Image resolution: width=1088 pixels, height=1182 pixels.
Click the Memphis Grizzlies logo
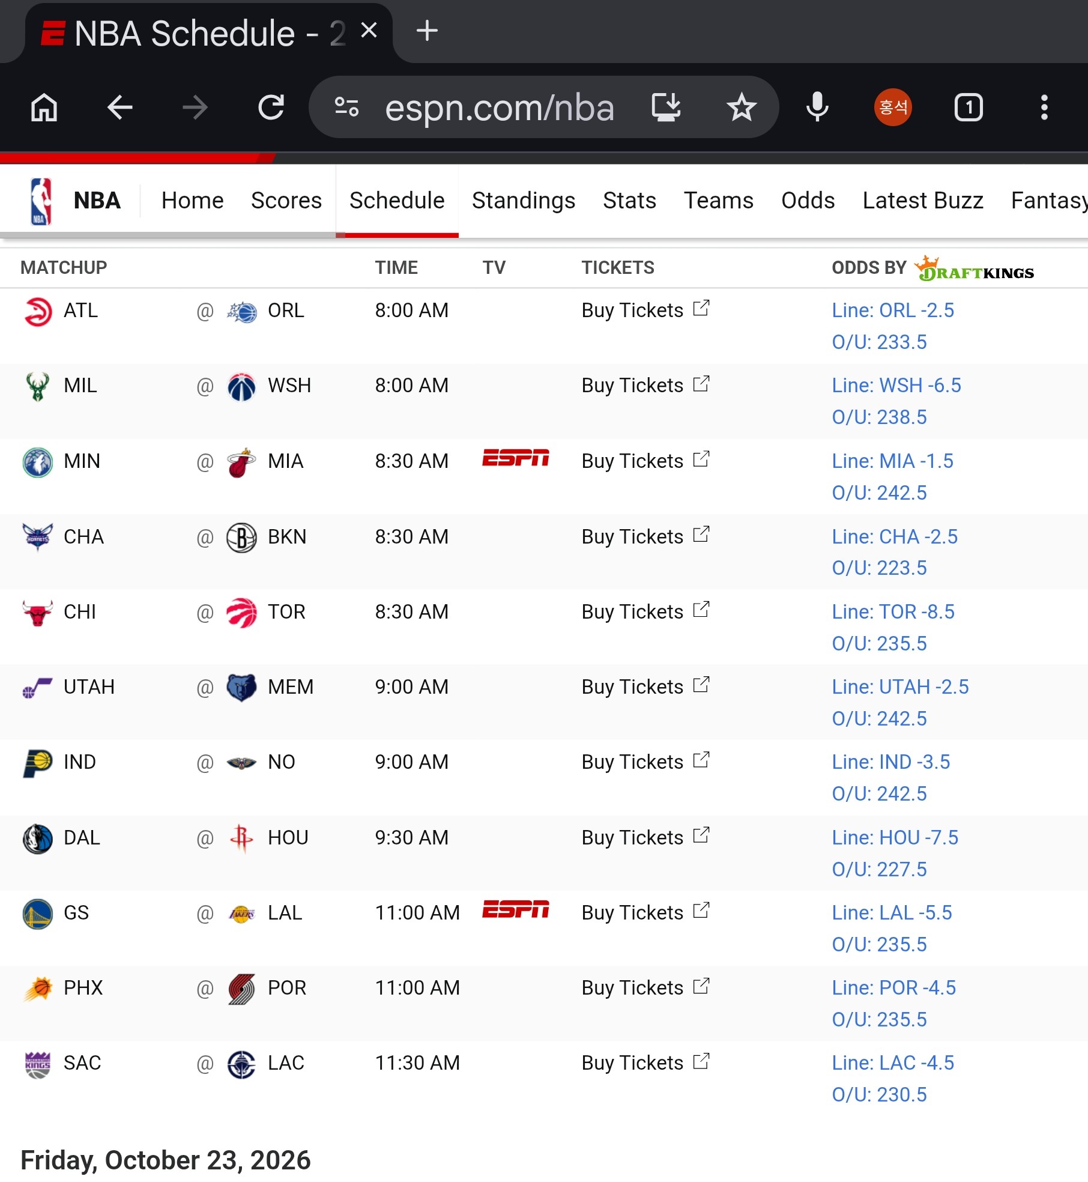point(241,688)
